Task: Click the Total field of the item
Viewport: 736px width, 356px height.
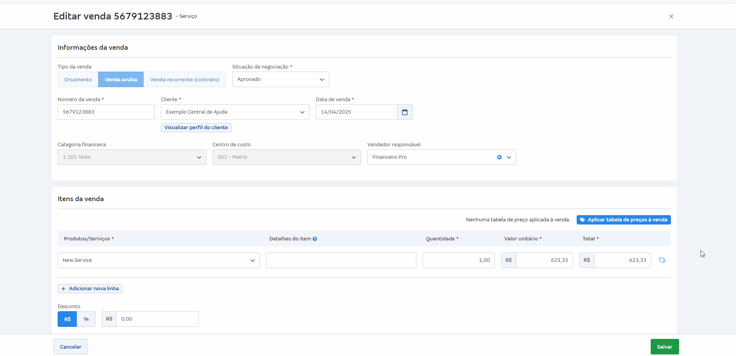Action: tap(623, 260)
